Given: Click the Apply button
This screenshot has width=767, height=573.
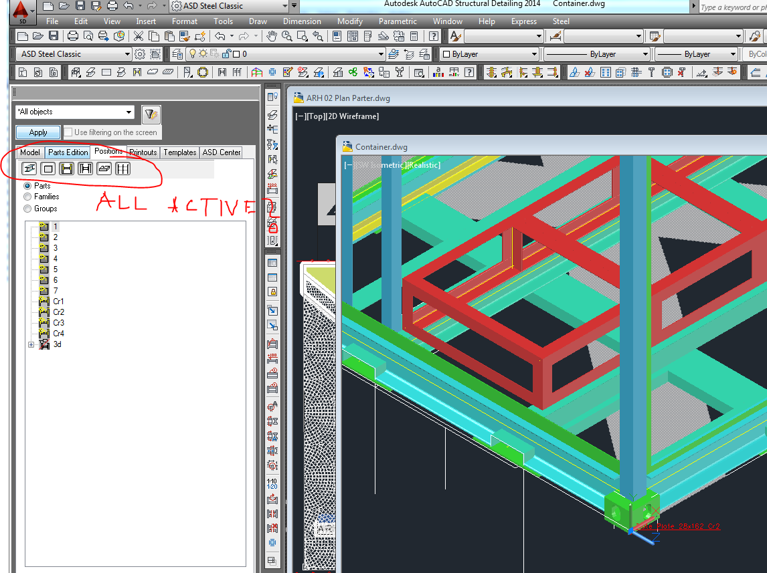Looking at the screenshot, I should pyautogui.click(x=38, y=132).
